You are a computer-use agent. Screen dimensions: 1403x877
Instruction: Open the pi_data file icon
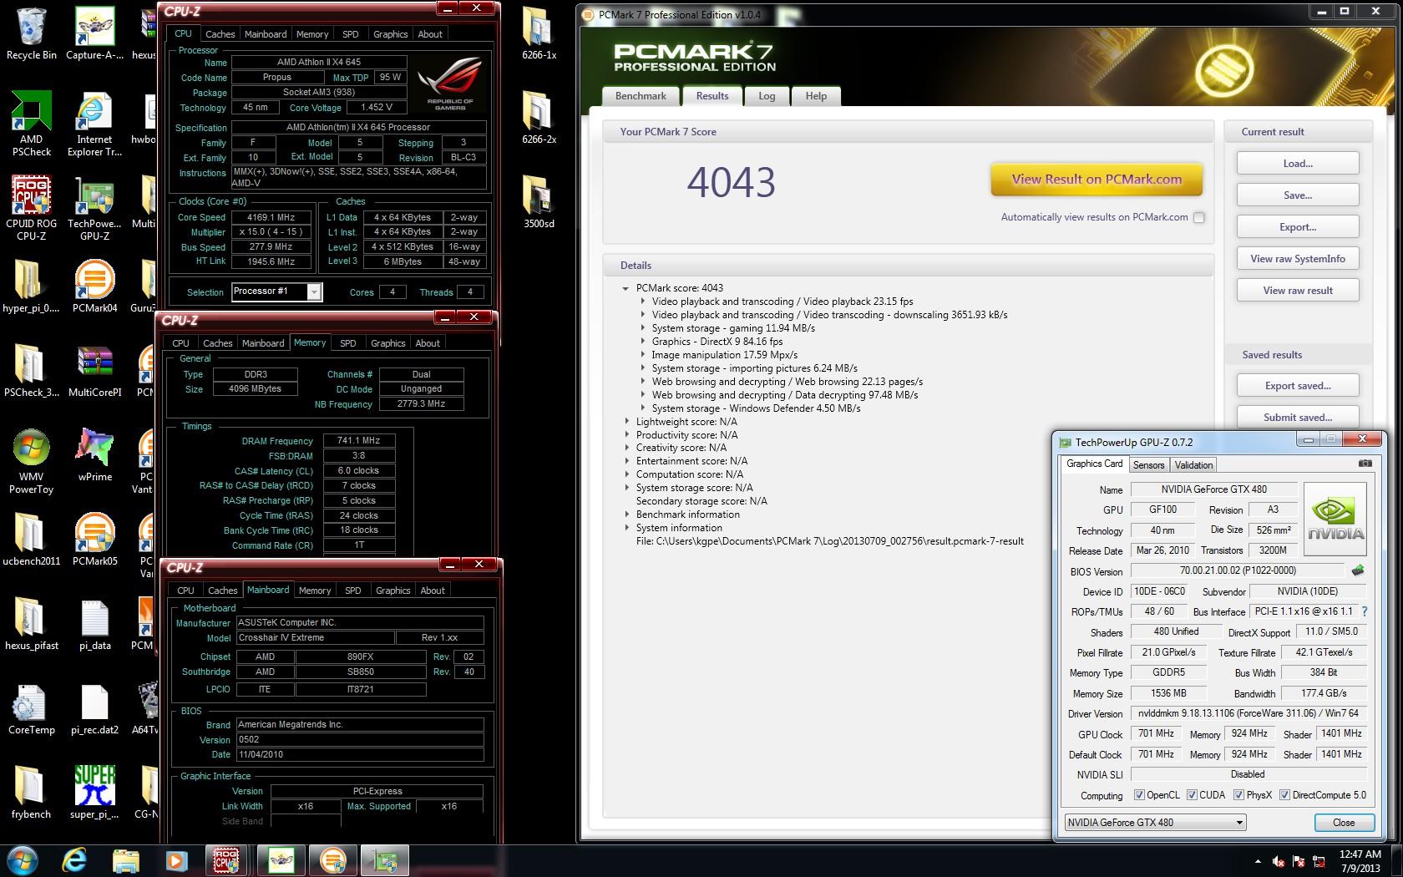94,623
